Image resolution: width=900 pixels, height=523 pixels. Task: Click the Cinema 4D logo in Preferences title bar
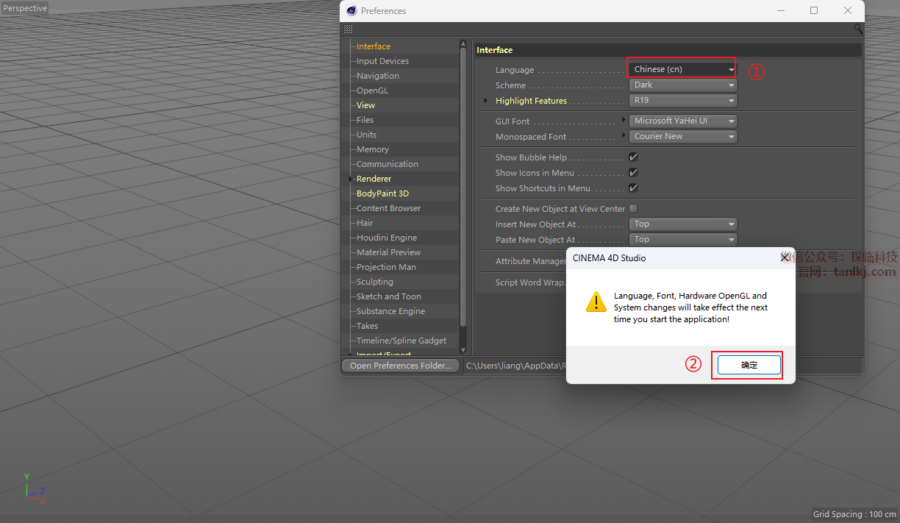coord(351,11)
